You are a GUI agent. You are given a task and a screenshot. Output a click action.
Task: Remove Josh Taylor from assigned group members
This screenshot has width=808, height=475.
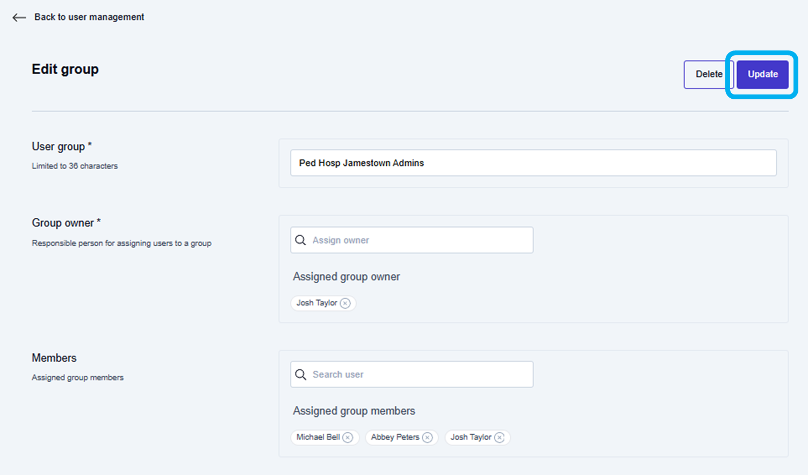click(x=500, y=437)
